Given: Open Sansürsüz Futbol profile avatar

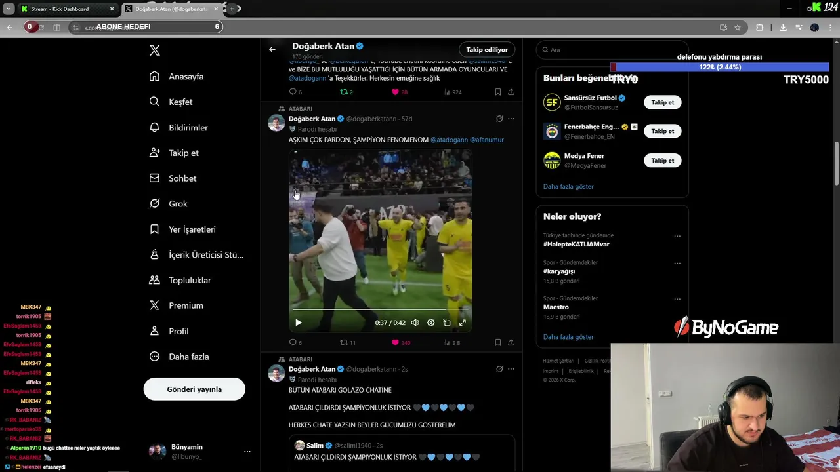Looking at the screenshot, I should pos(552,102).
